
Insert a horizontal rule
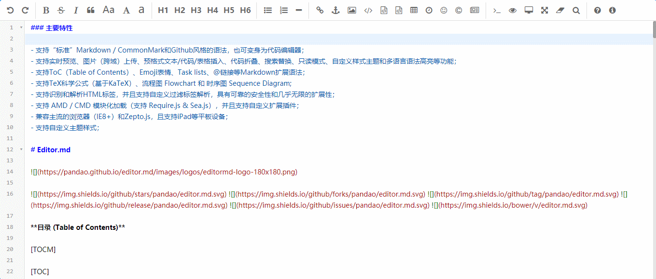pos(299,10)
